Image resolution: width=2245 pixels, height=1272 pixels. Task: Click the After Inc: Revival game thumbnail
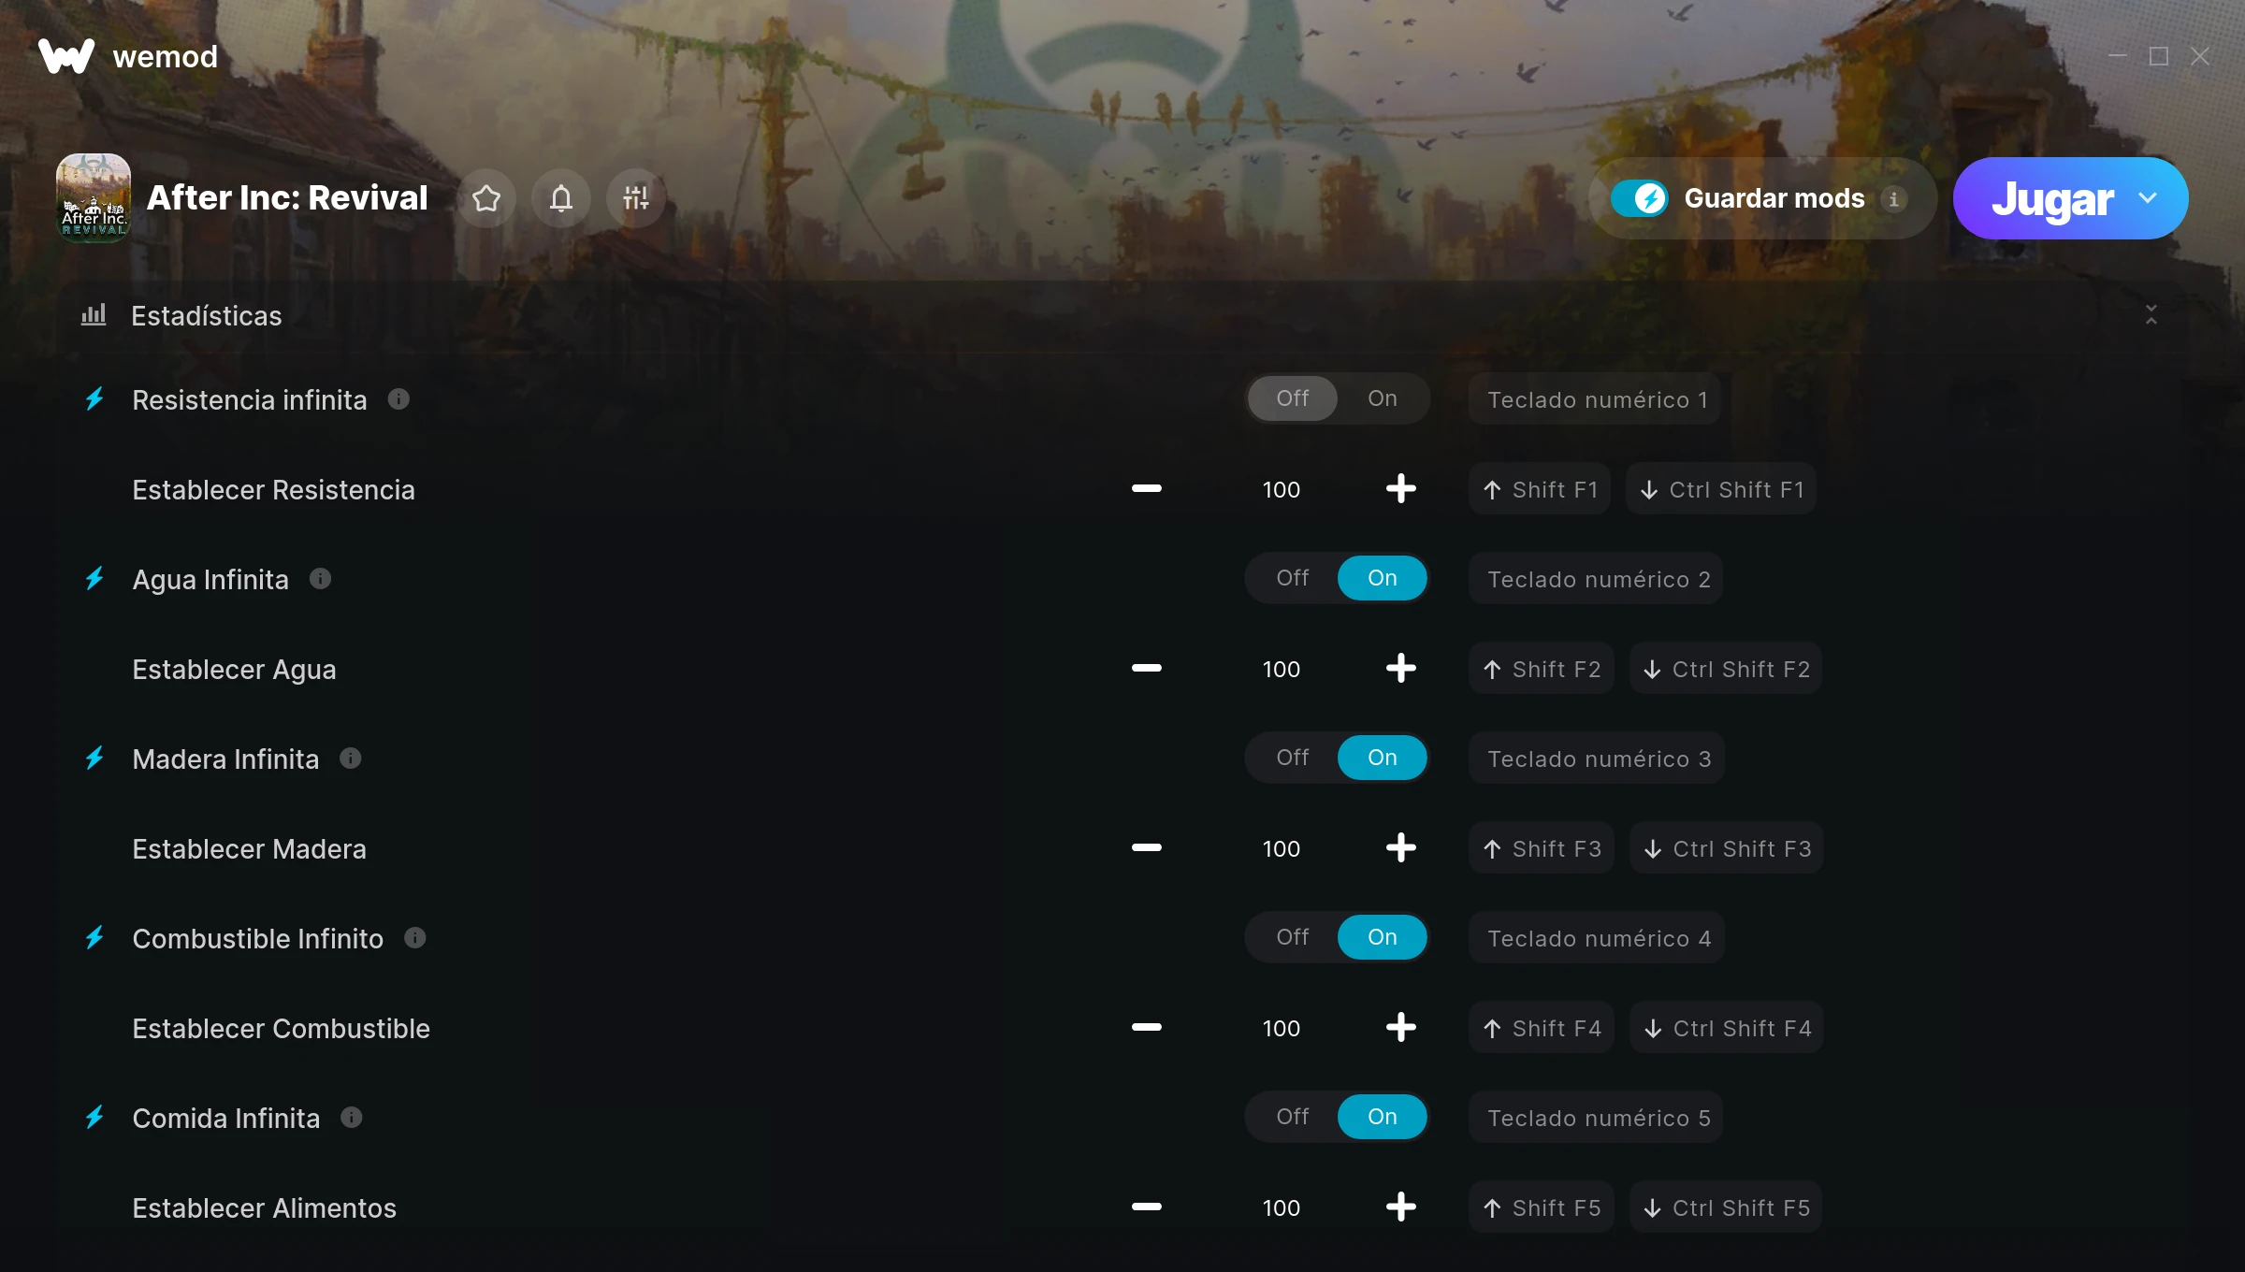tap(94, 198)
